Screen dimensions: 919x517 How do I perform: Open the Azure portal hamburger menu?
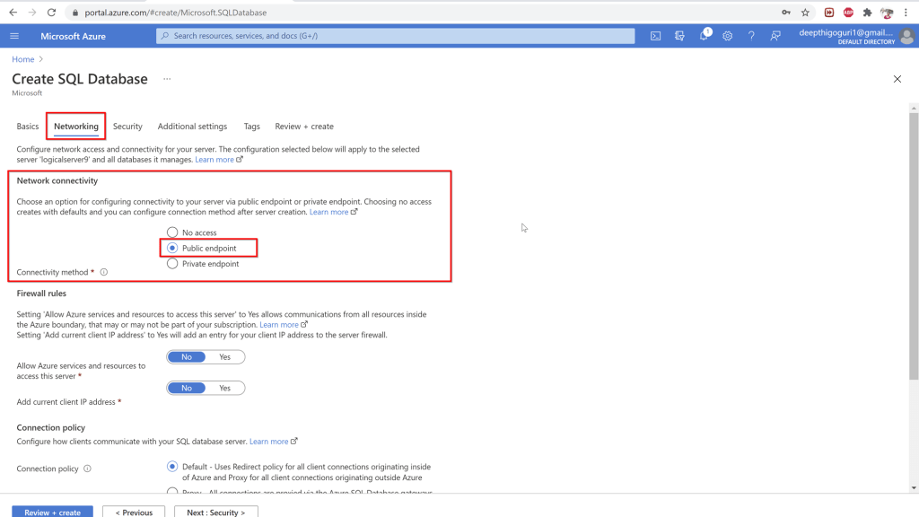click(14, 36)
